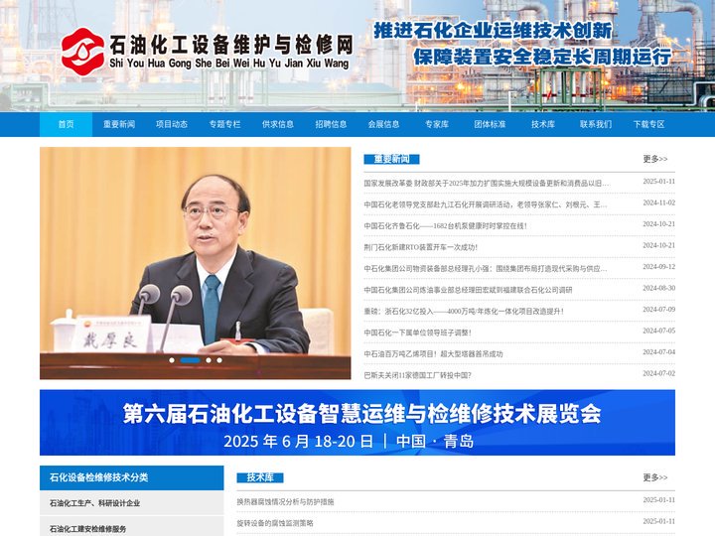
Task: Open news 重磅：浙石化32亿投入
Action: [x=464, y=312]
